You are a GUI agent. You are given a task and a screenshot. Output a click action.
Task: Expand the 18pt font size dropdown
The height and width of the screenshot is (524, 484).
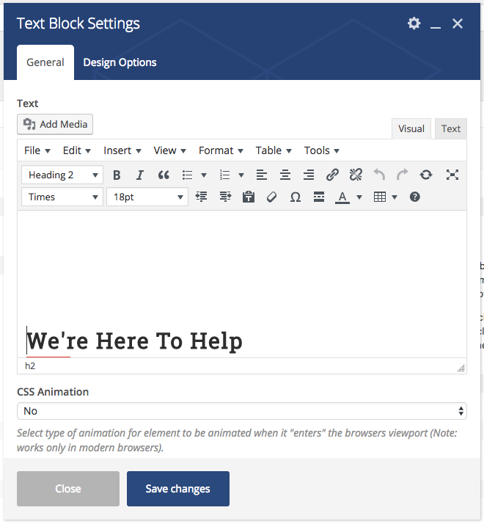tap(147, 197)
